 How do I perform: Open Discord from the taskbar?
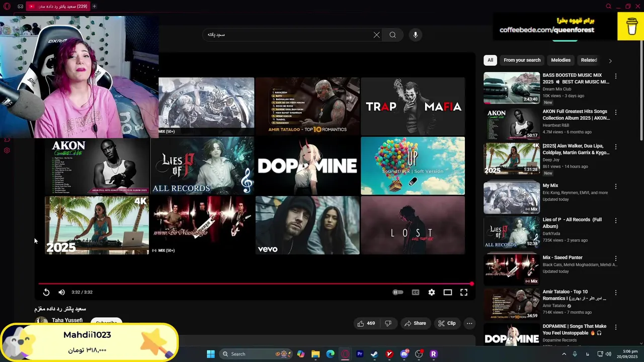(x=404, y=354)
